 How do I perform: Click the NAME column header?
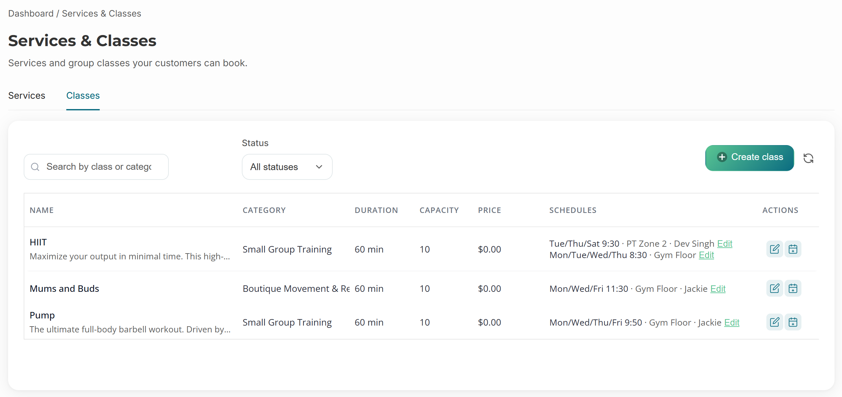tap(42, 210)
